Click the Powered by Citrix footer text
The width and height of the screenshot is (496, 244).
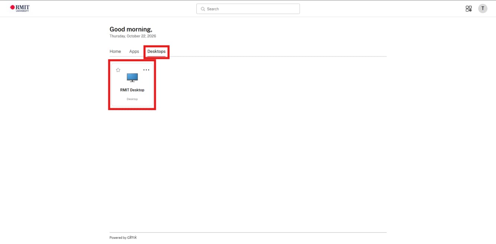123,238
